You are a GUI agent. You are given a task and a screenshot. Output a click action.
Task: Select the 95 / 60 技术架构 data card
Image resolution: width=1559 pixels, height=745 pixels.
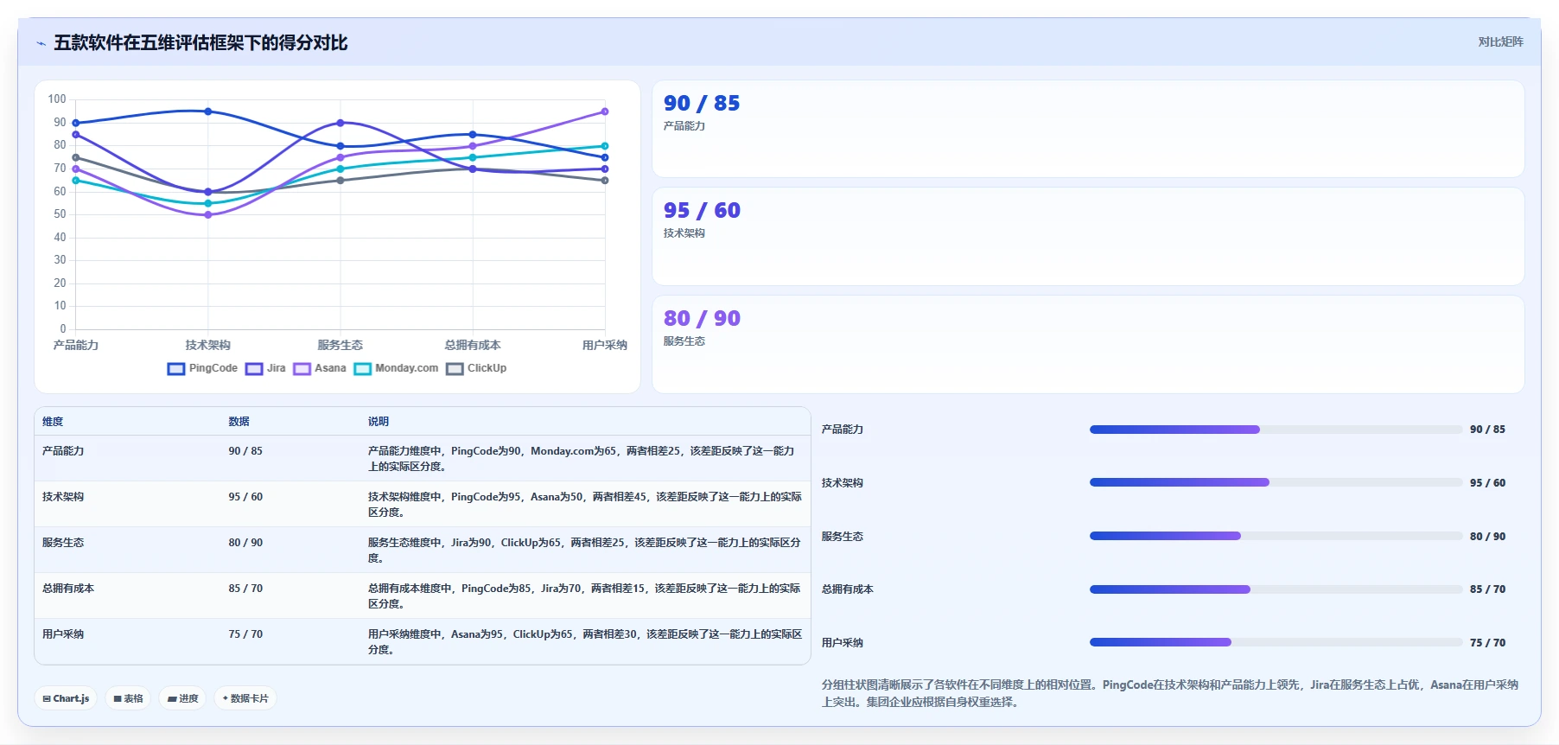pos(1088,237)
